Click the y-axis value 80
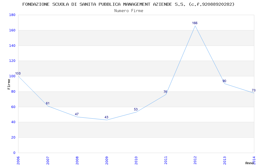Screen dimensions: 257x166 [x=13, y=91]
